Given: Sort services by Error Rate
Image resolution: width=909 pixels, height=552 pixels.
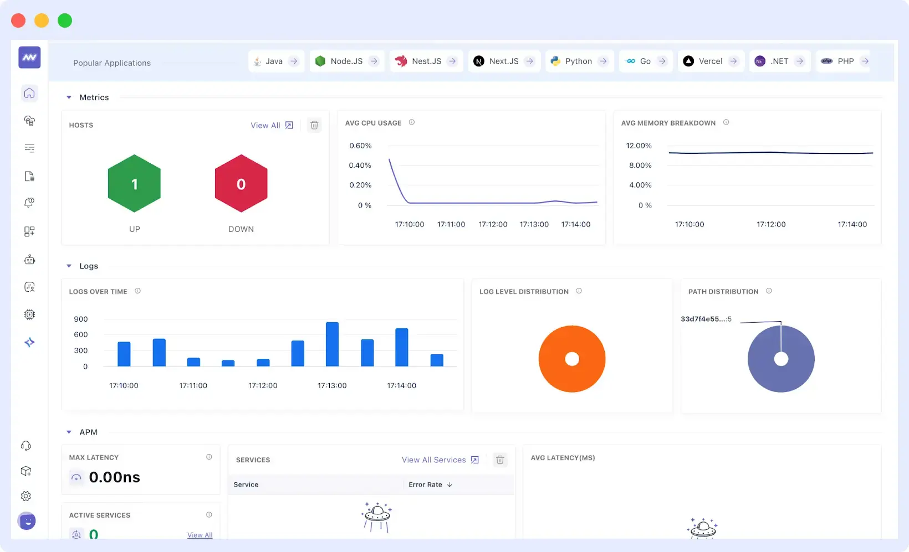Looking at the screenshot, I should (430, 484).
